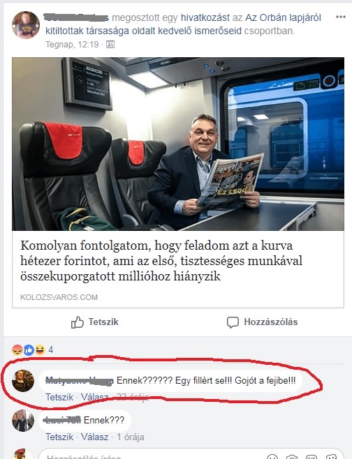Reply to the first comment with Válasz
The image size is (352, 459).
[x=94, y=397]
